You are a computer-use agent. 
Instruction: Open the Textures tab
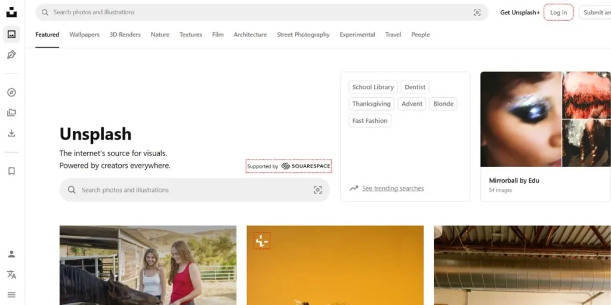coord(190,35)
